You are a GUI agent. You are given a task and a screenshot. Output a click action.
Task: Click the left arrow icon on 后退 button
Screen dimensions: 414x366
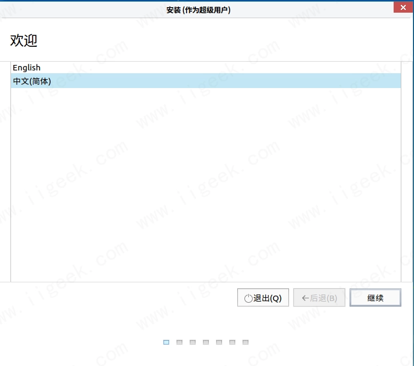[x=305, y=298]
